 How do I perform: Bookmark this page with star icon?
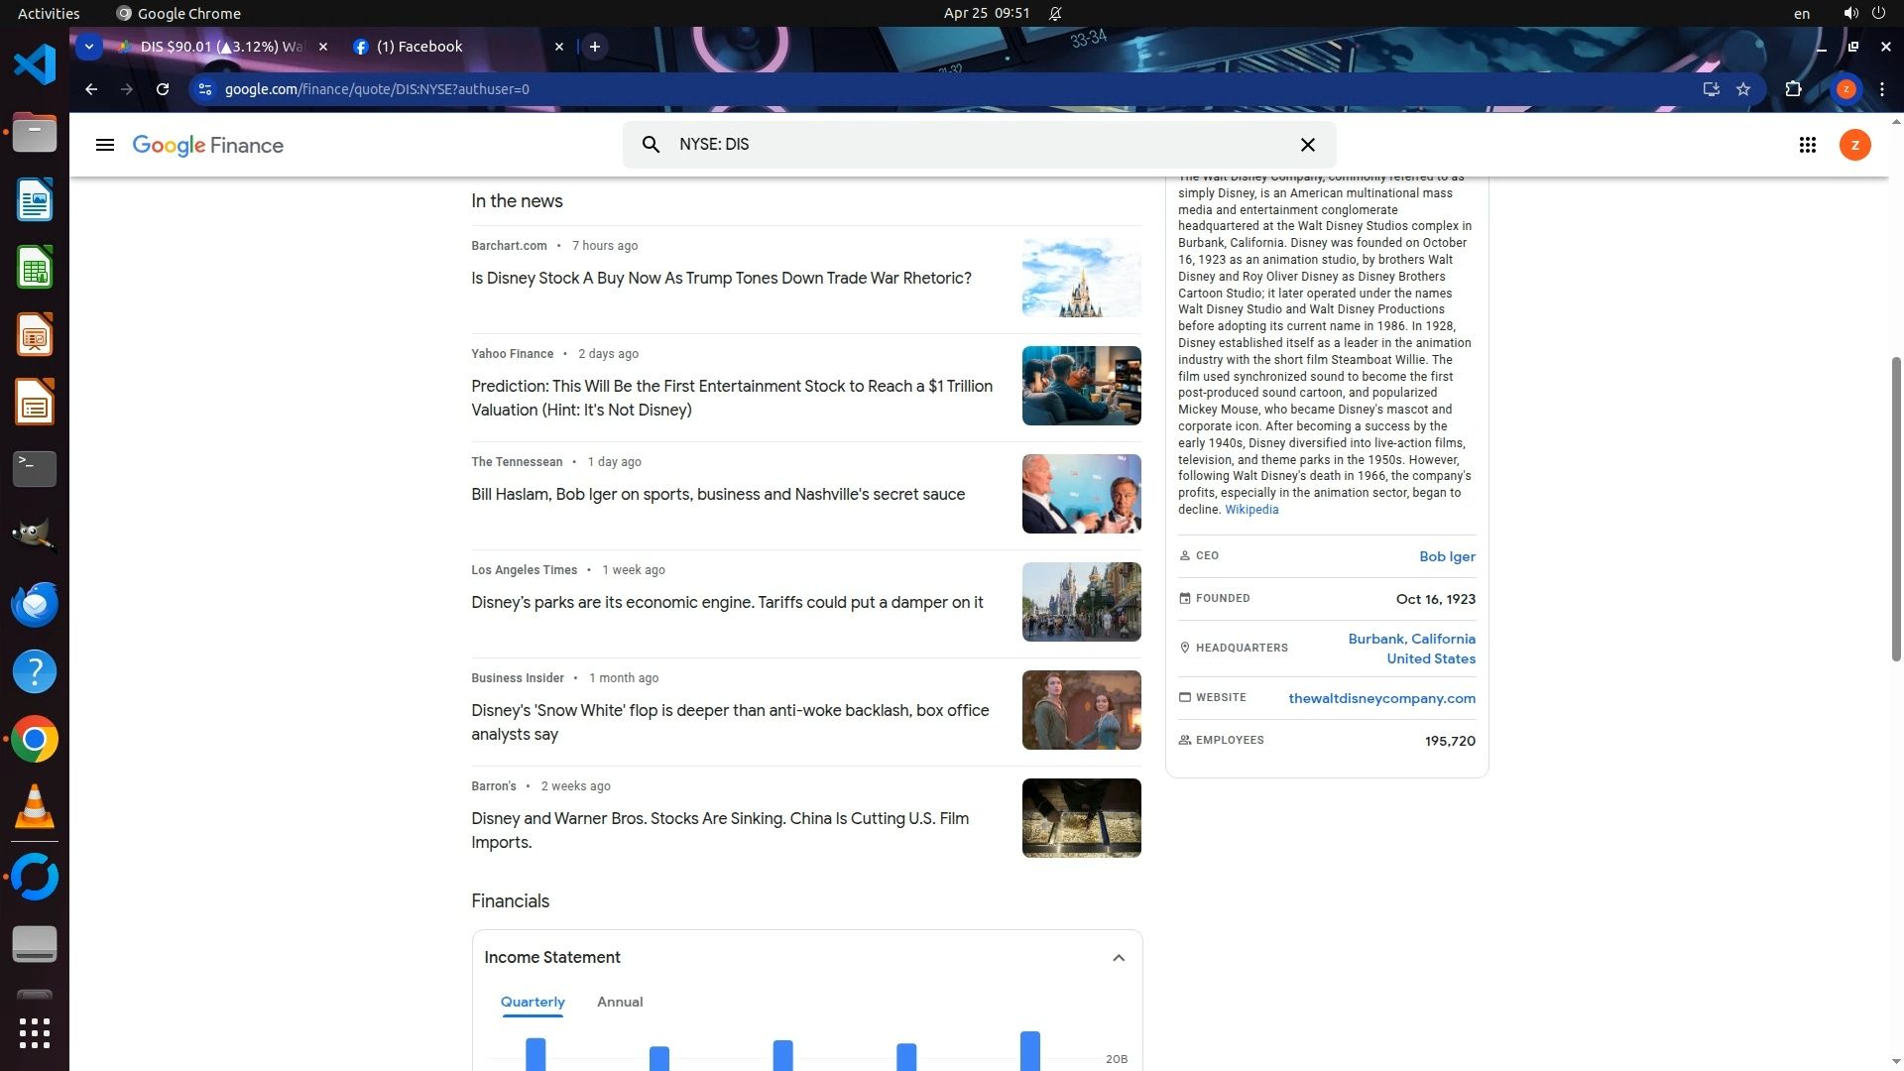click(x=1743, y=89)
